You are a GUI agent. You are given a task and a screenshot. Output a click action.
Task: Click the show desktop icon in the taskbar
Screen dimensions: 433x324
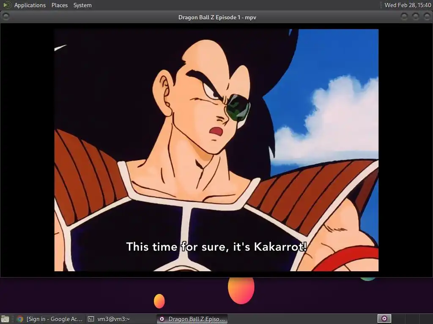tap(5, 319)
